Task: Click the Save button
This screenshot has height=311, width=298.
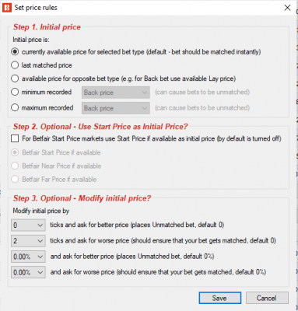Action: [220, 298]
